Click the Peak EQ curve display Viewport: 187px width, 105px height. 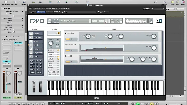coord(102,59)
